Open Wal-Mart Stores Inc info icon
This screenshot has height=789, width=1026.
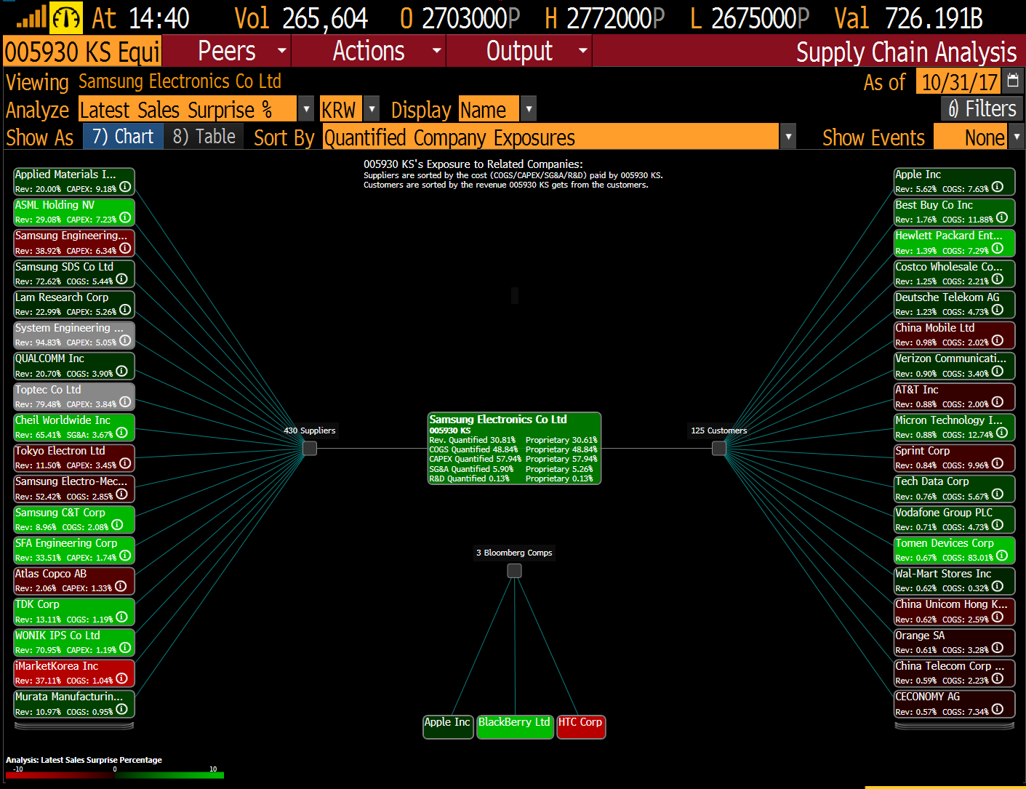click(998, 586)
